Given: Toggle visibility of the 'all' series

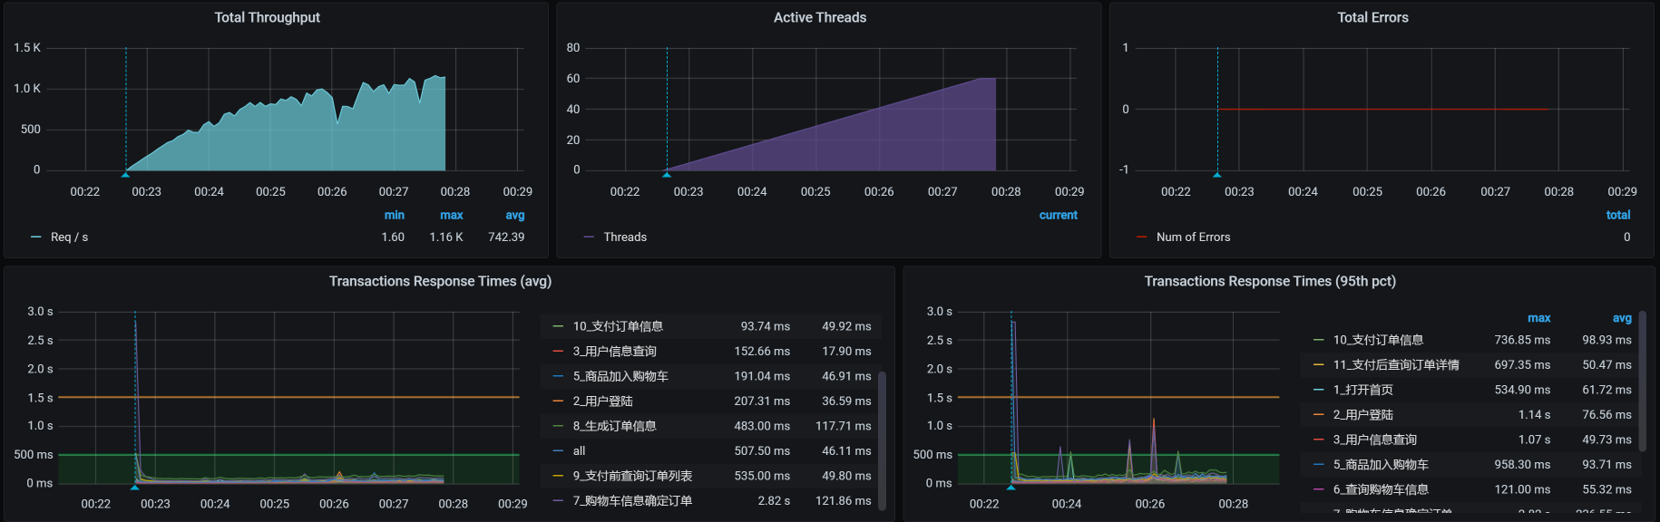Looking at the screenshot, I should click(579, 451).
